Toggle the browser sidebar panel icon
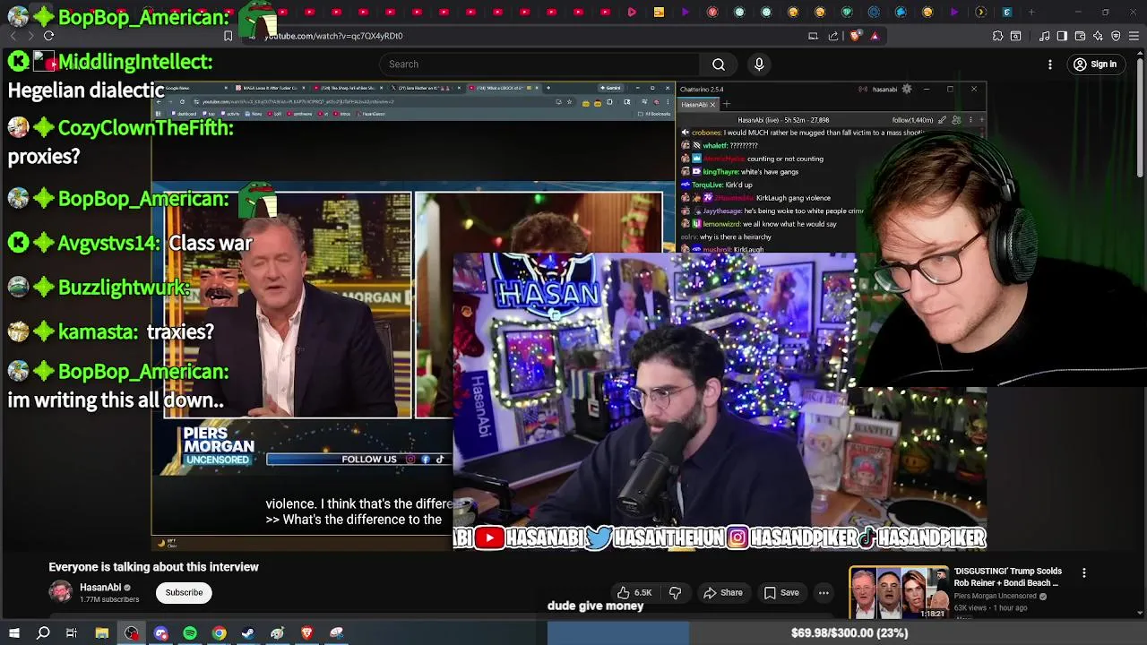Screen dimensions: 1147x645 tap(1062, 36)
